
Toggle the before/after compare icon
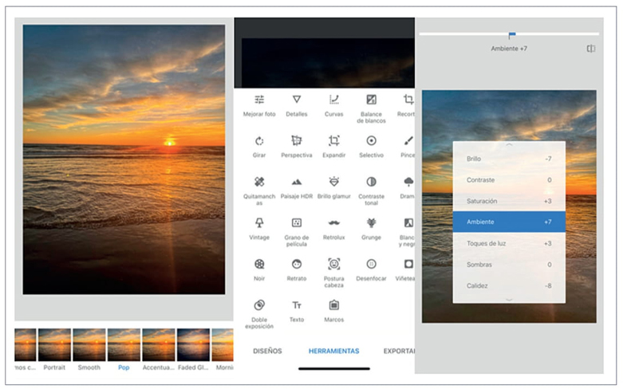[x=590, y=49]
